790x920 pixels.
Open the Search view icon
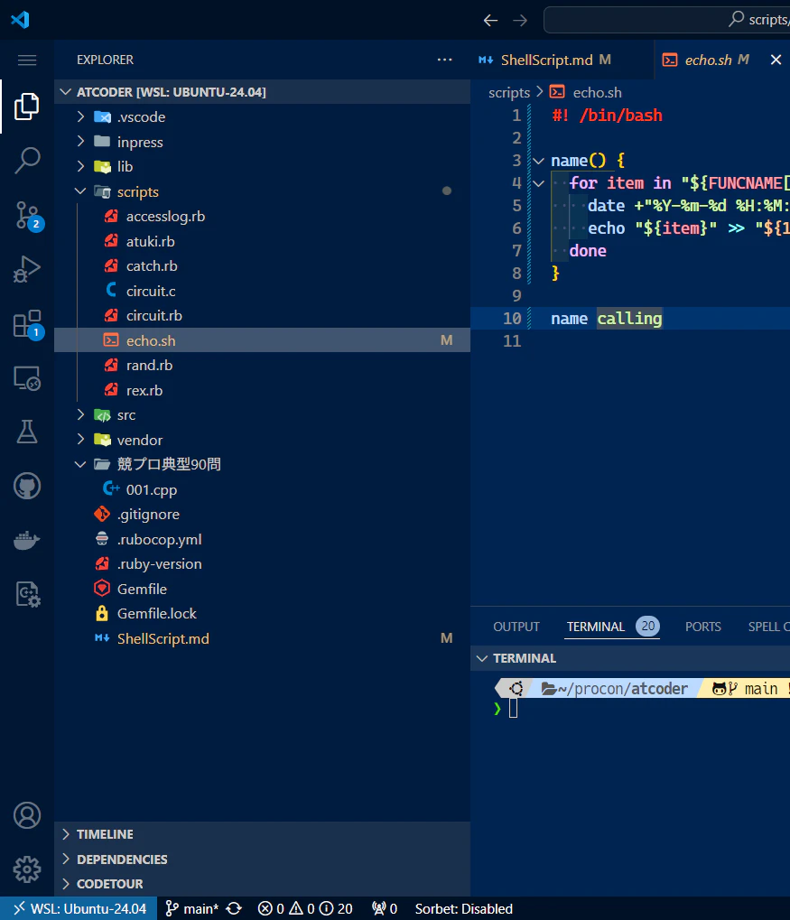click(x=27, y=160)
